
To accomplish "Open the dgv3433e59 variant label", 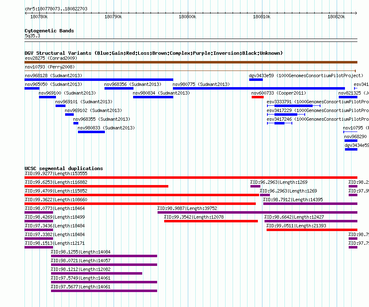I will click(306, 76).
